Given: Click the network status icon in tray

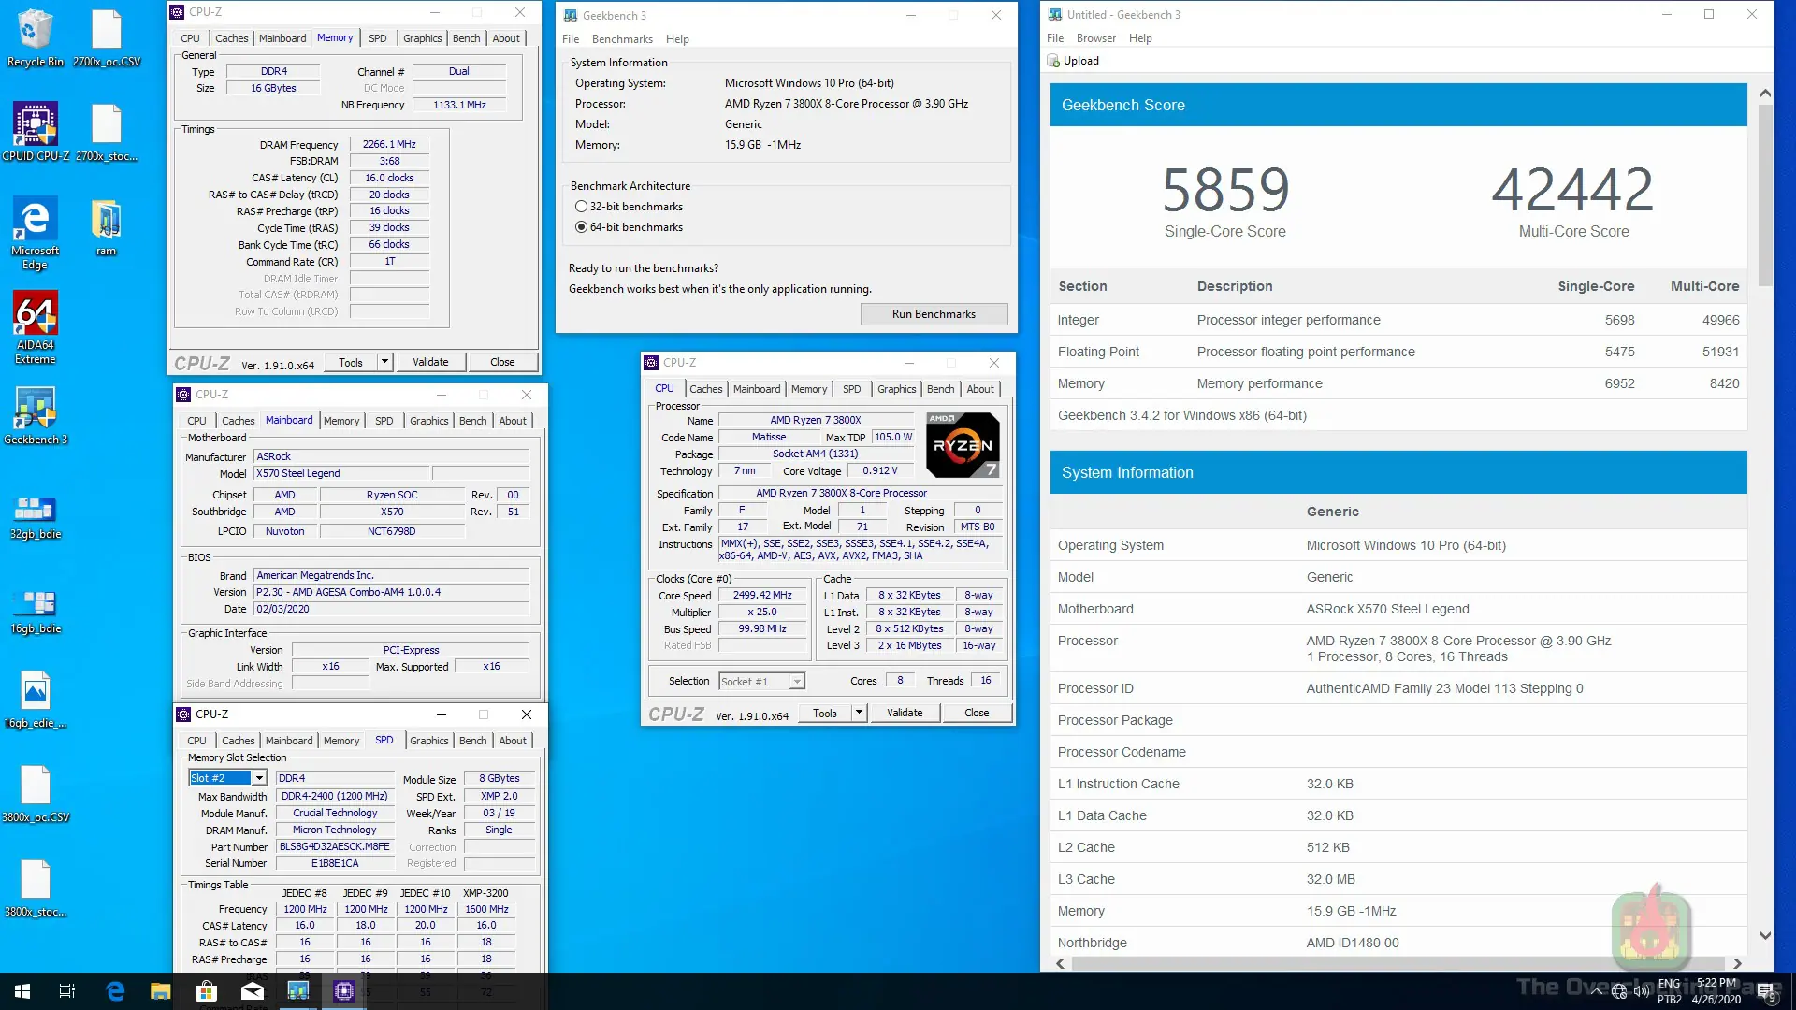Looking at the screenshot, I should pyautogui.click(x=1619, y=991).
